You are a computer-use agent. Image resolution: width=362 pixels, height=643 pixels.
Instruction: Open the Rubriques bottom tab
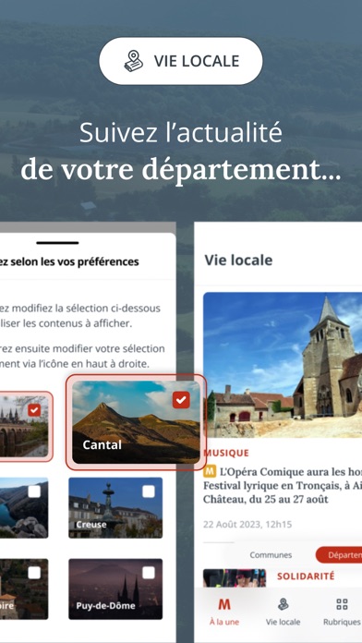[342, 612]
